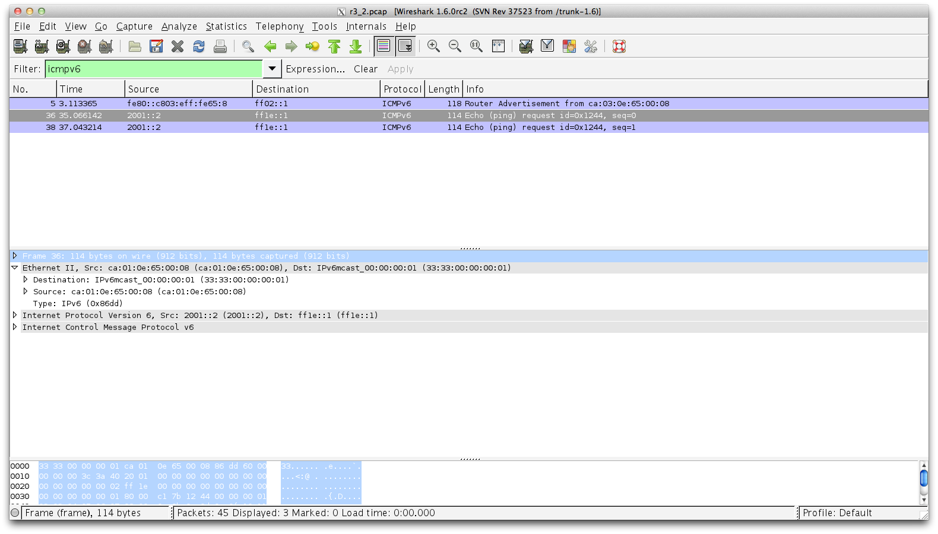Expand the Ethernet Destination field
Viewport: 938px width, 534px height.
[26, 279]
